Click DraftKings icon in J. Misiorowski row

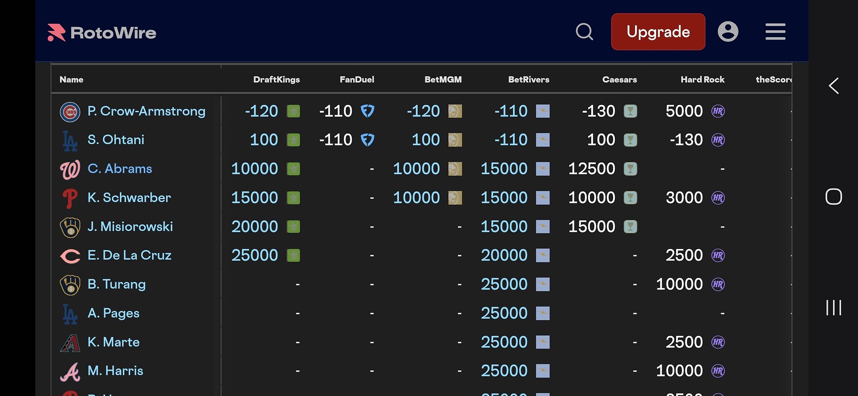[x=294, y=227]
